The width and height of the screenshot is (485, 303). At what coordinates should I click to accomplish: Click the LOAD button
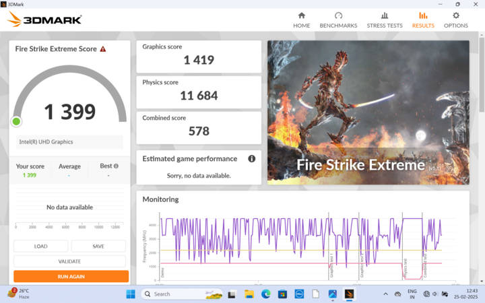(x=41, y=246)
